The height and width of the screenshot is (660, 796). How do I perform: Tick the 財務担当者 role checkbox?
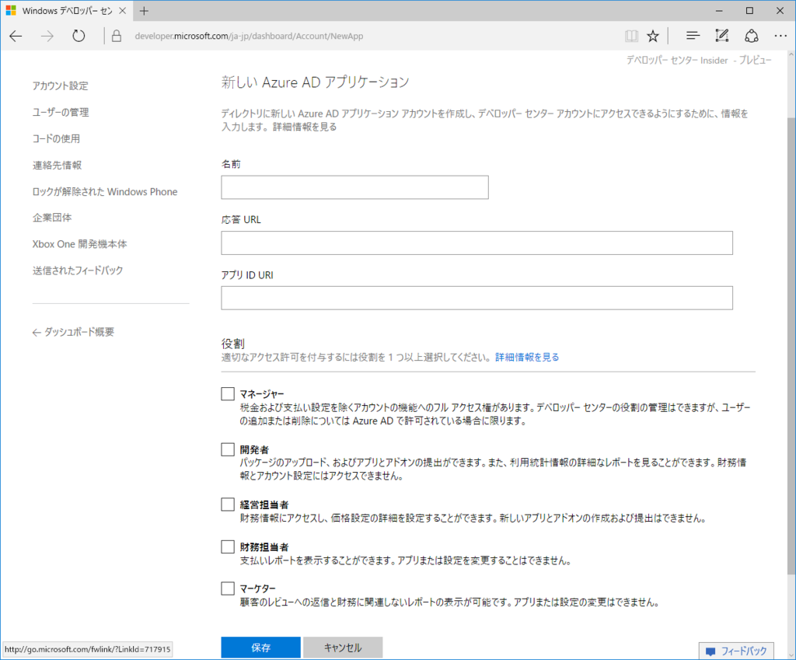(x=228, y=547)
